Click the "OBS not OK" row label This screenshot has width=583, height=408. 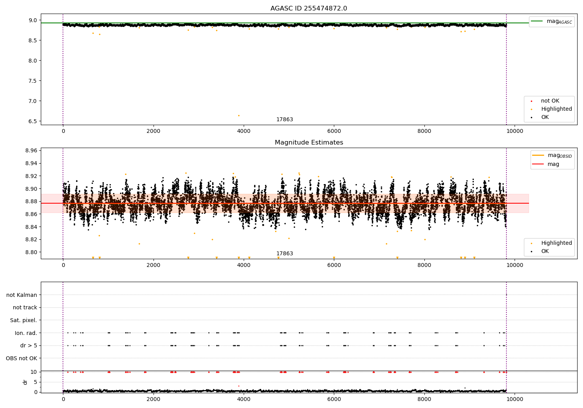(21, 358)
